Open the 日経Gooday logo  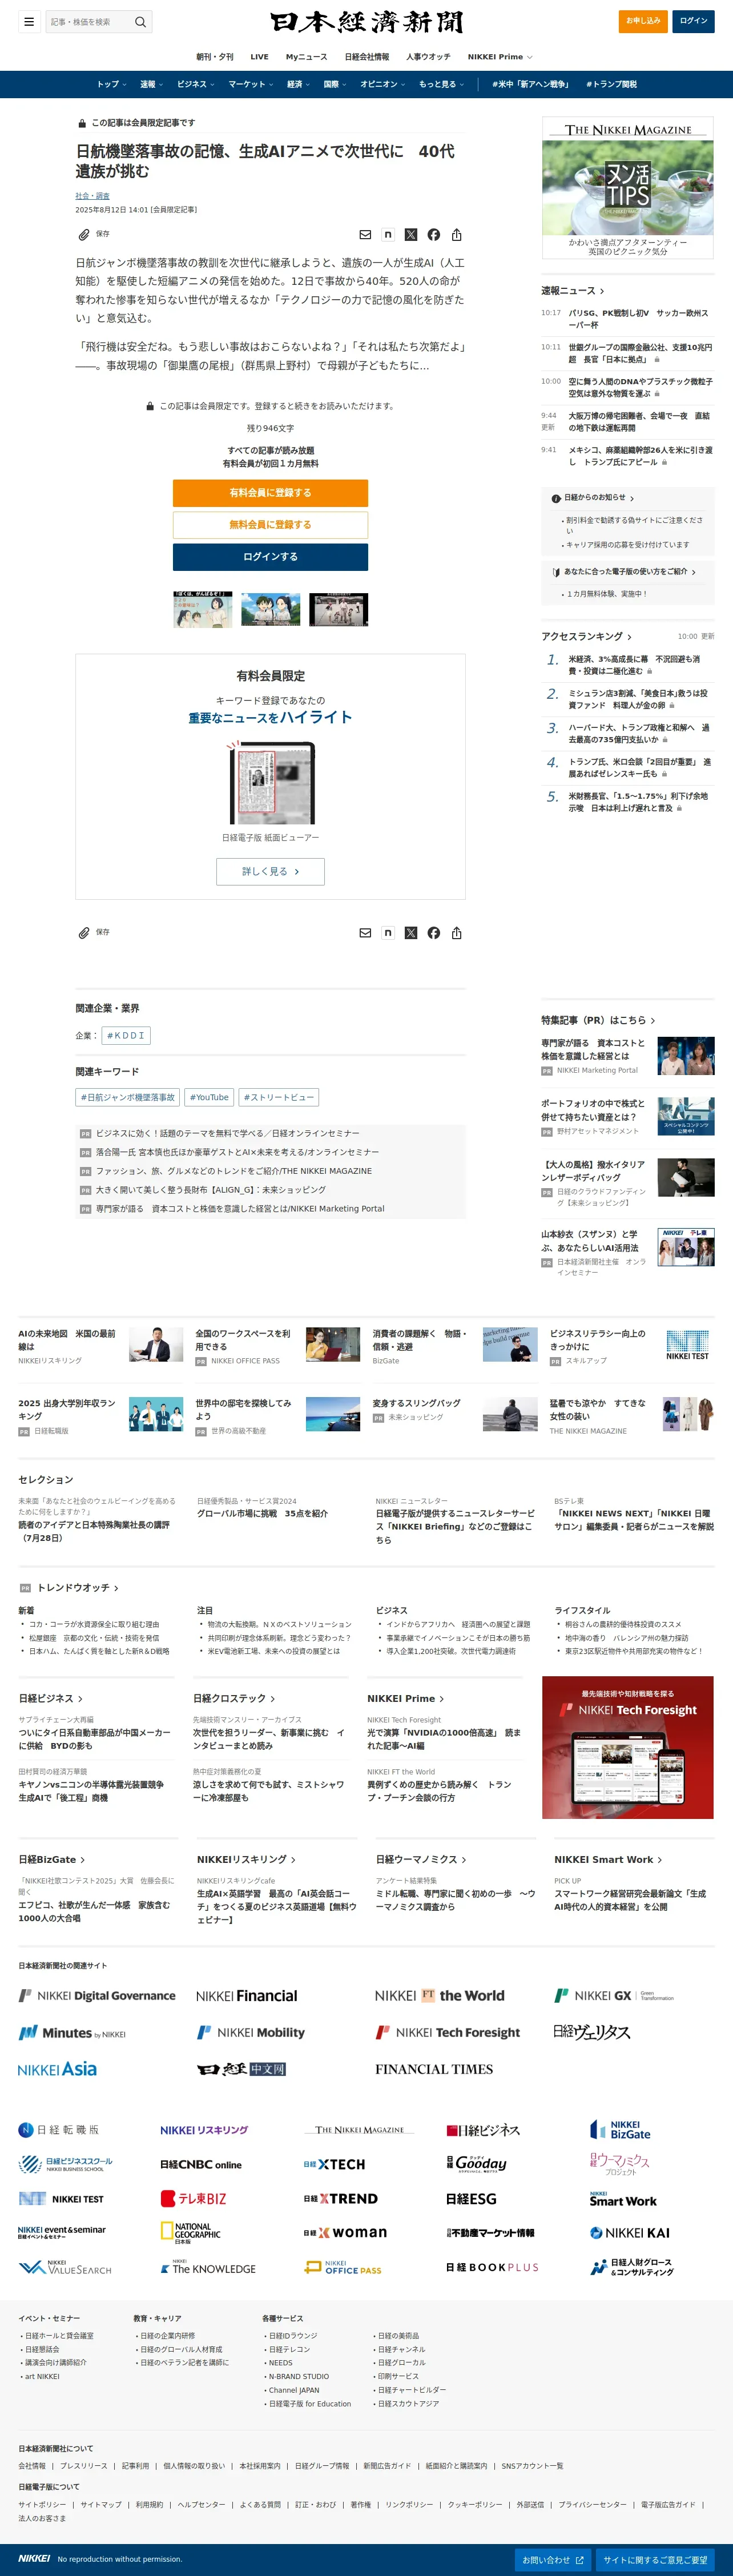[x=477, y=2164]
